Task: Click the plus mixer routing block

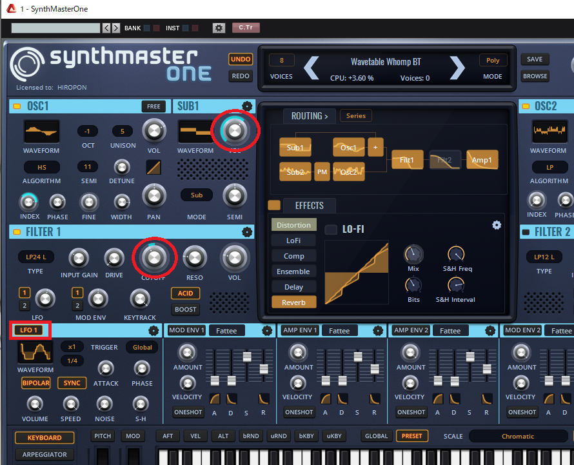Action: (375, 147)
